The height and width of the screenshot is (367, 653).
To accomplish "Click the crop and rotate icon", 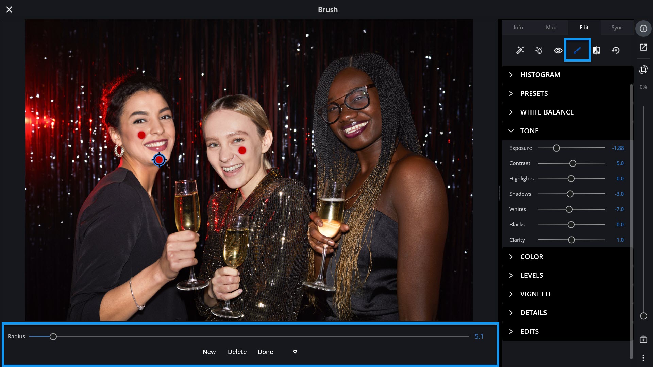I will tap(643, 70).
